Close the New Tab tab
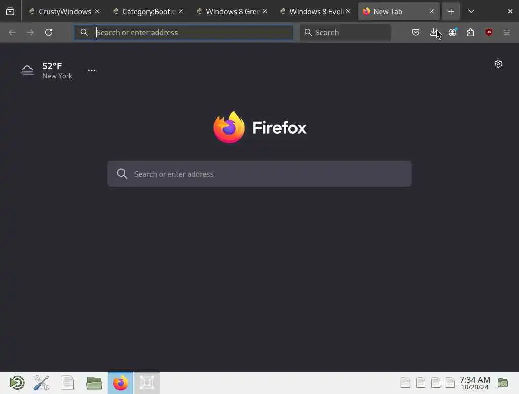 [x=432, y=11]
